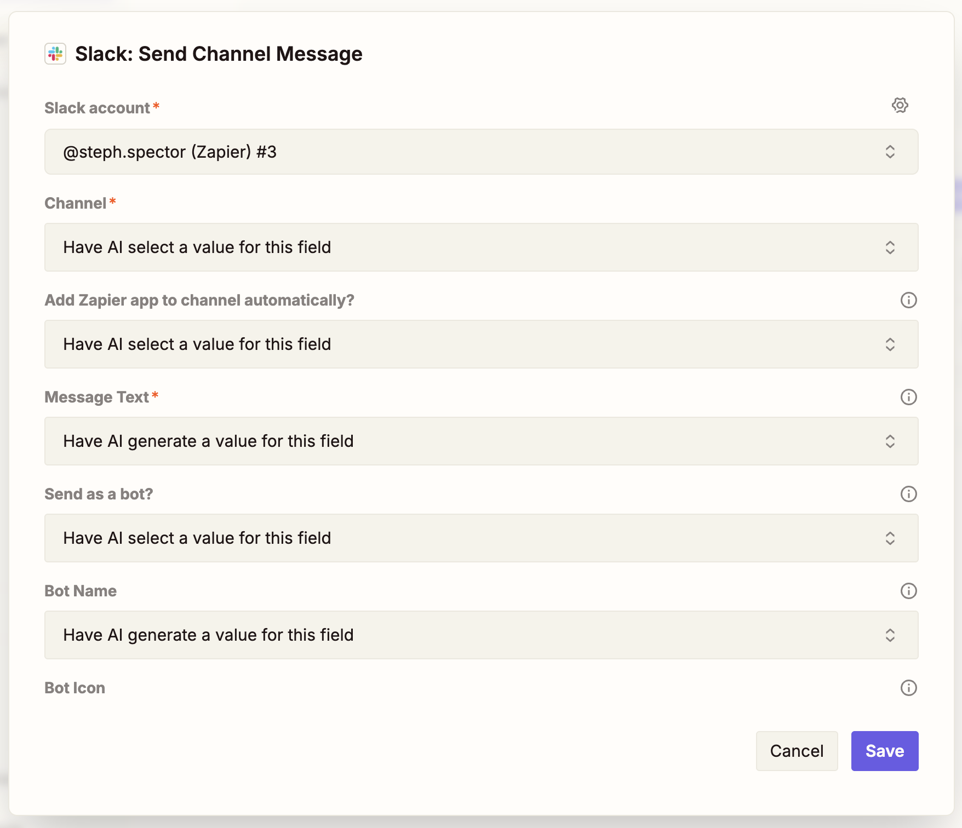The width and height of the screenshot is (962, 828).
Task: Show info for Add Zapier app field
Action: [908, 300]
